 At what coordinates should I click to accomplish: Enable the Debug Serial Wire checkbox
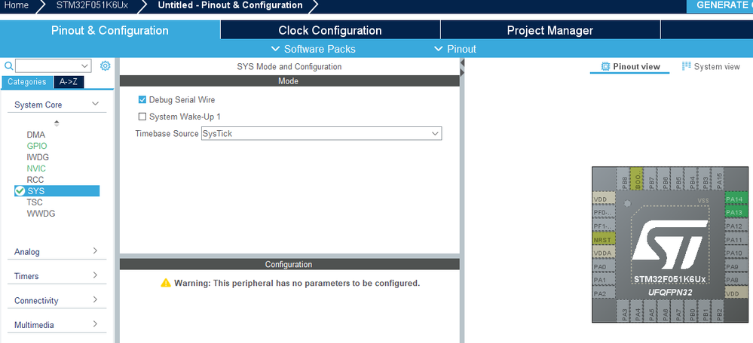click(x=142, y=99)
